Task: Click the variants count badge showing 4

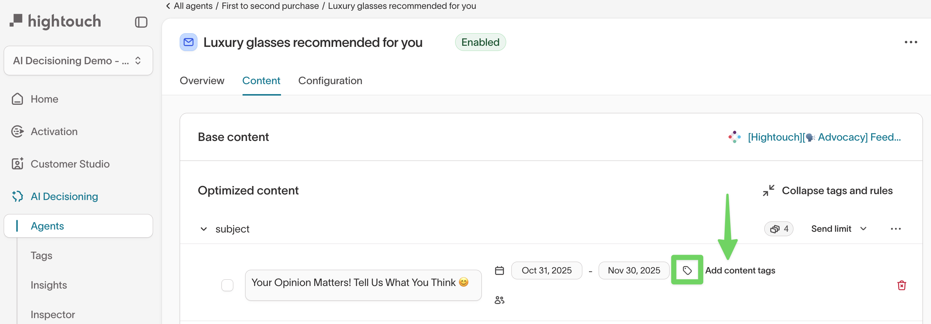Action: pyautogui.click(x=779, y=229)
